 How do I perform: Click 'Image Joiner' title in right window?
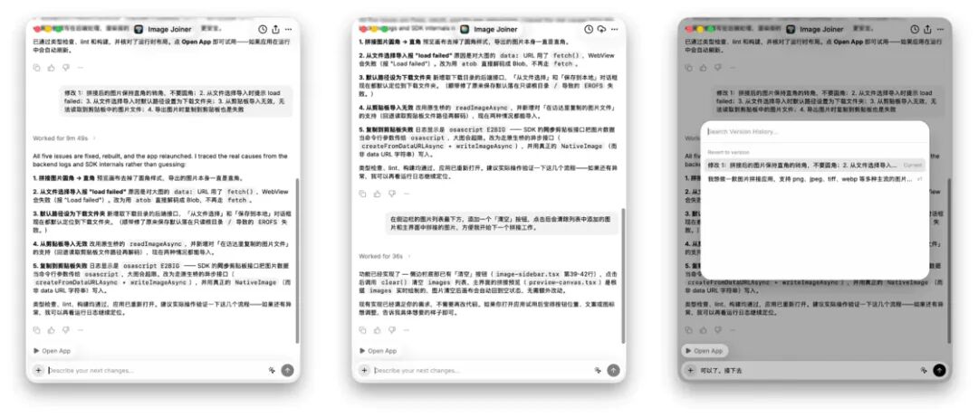pos(821,29)
